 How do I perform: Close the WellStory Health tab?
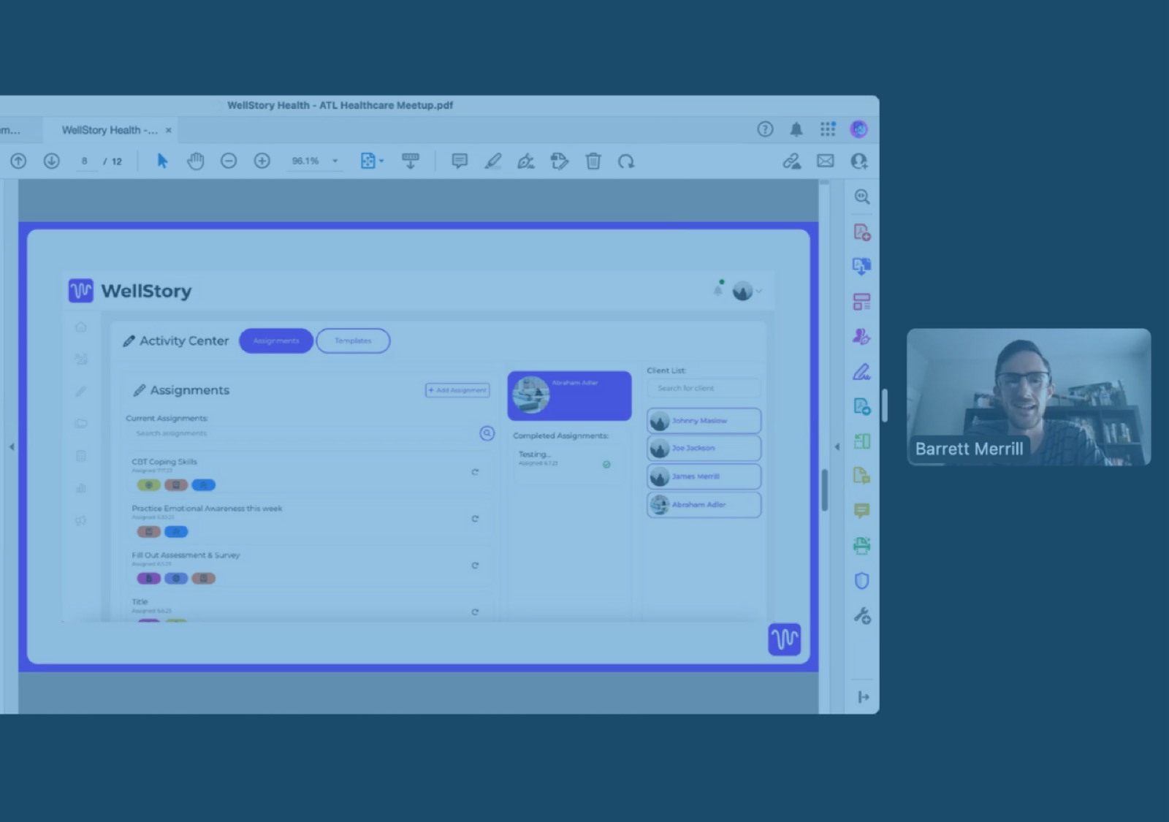169,130
